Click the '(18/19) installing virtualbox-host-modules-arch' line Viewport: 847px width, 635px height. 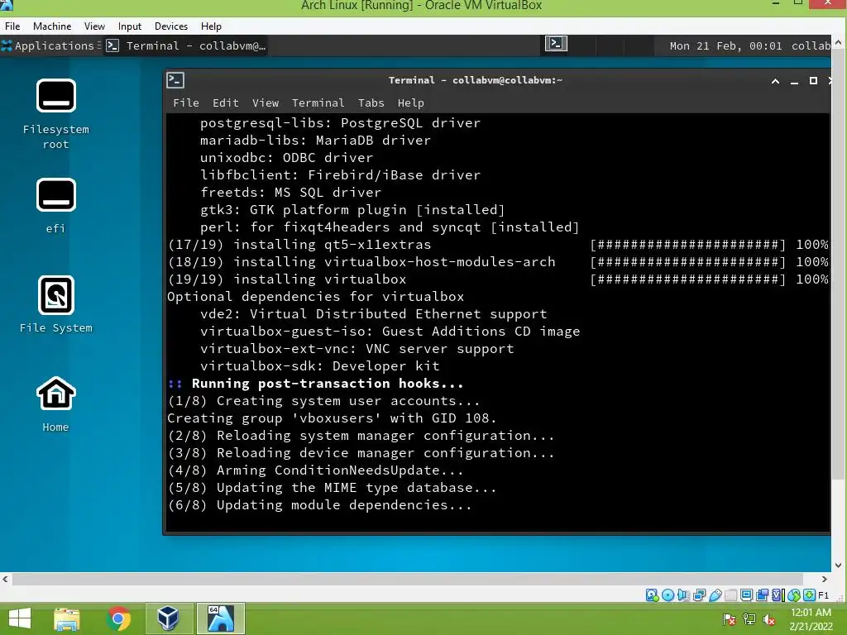click(x=361, y=262)
